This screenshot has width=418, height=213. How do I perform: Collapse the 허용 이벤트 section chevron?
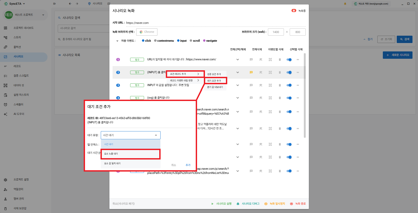point(117,41)
